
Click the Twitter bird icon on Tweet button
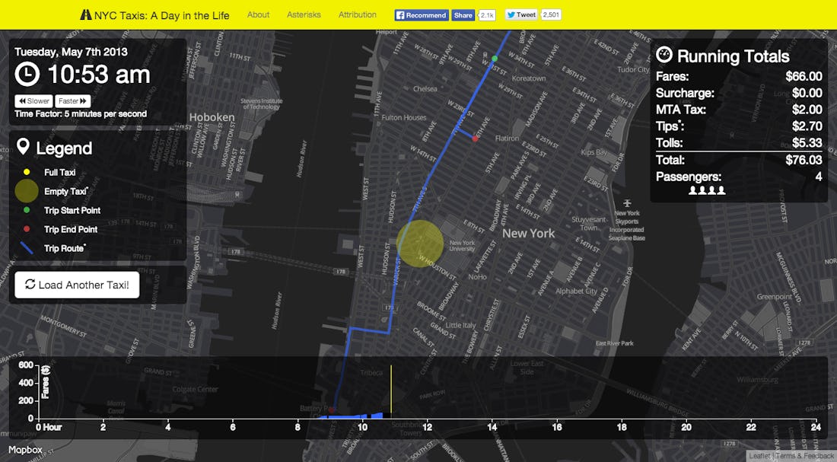[510, 14]
